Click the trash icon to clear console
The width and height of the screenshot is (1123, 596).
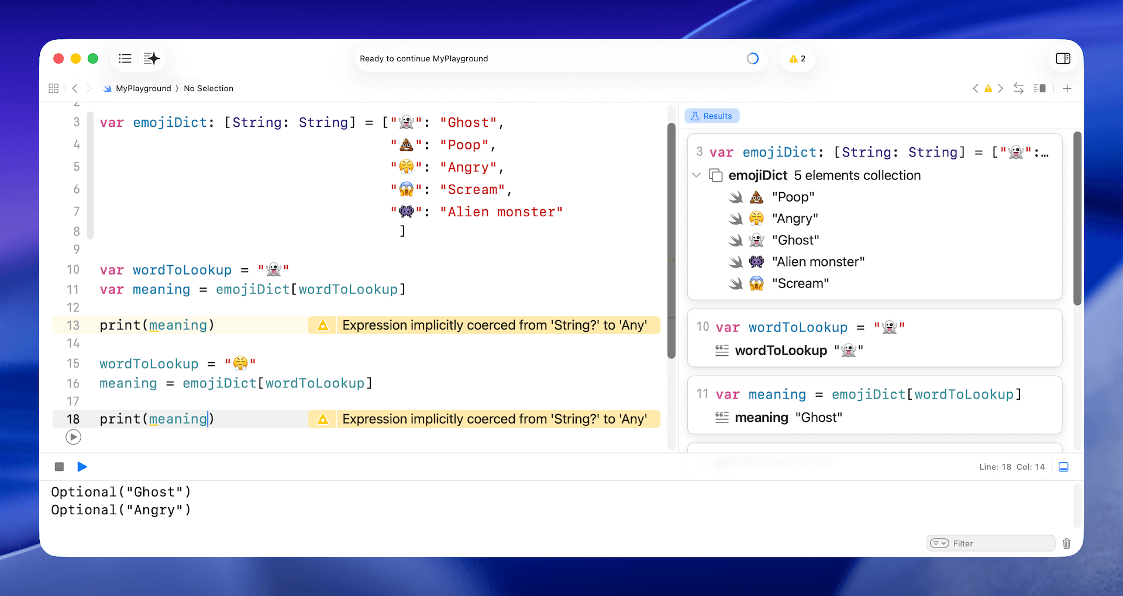click(x=1066, y=543)
